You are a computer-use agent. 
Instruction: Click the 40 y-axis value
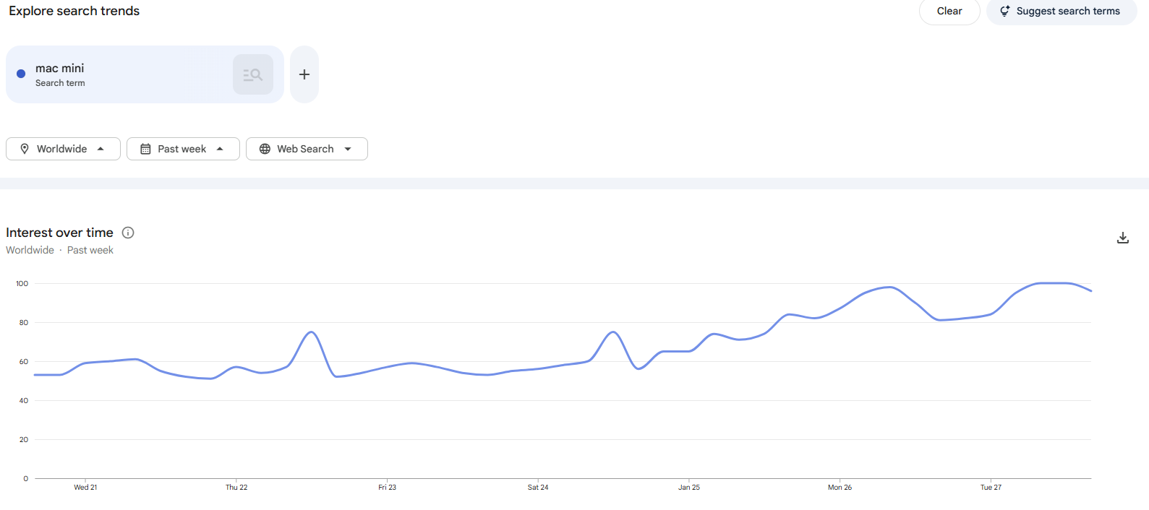pyautogui.click(x=24, y=401)
